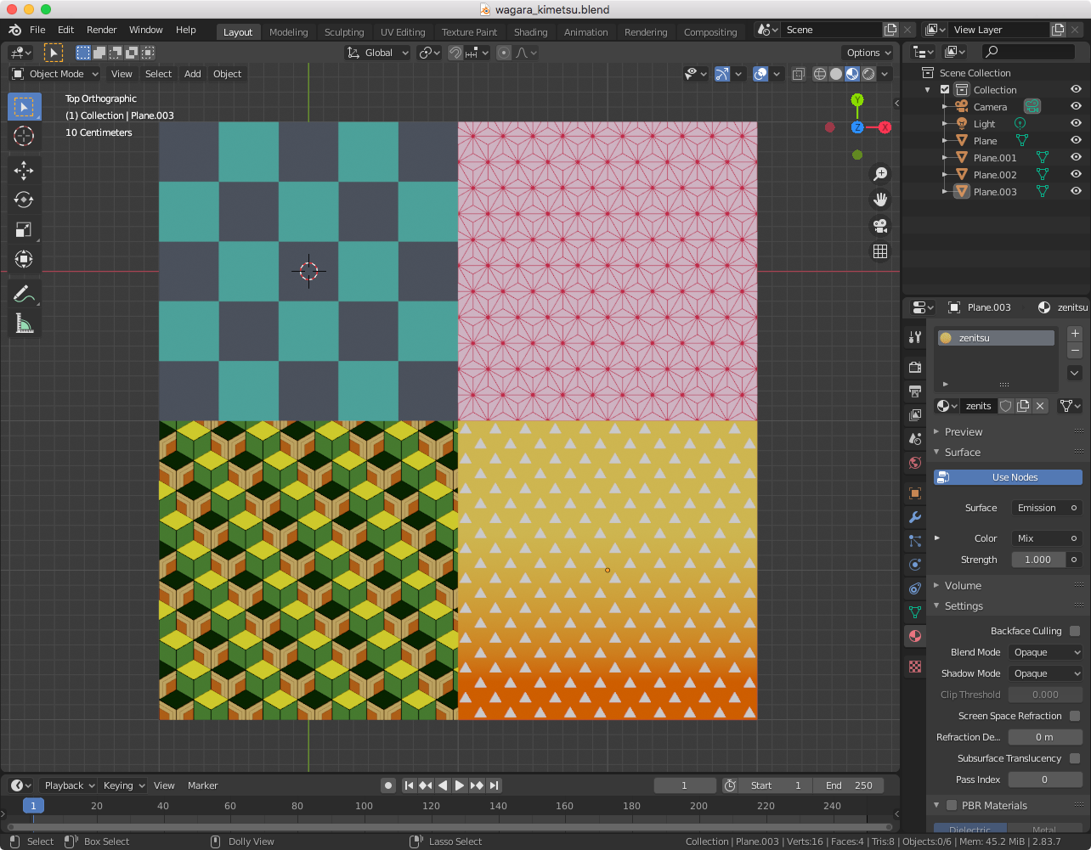Open the Object Mode dropdown
Screen dimensions: 1091x850
[x=54, y=74]
